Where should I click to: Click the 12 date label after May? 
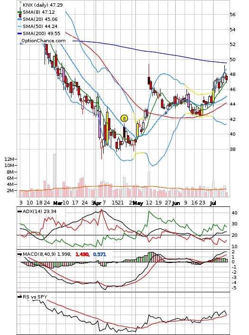click(x=149, y=203)
